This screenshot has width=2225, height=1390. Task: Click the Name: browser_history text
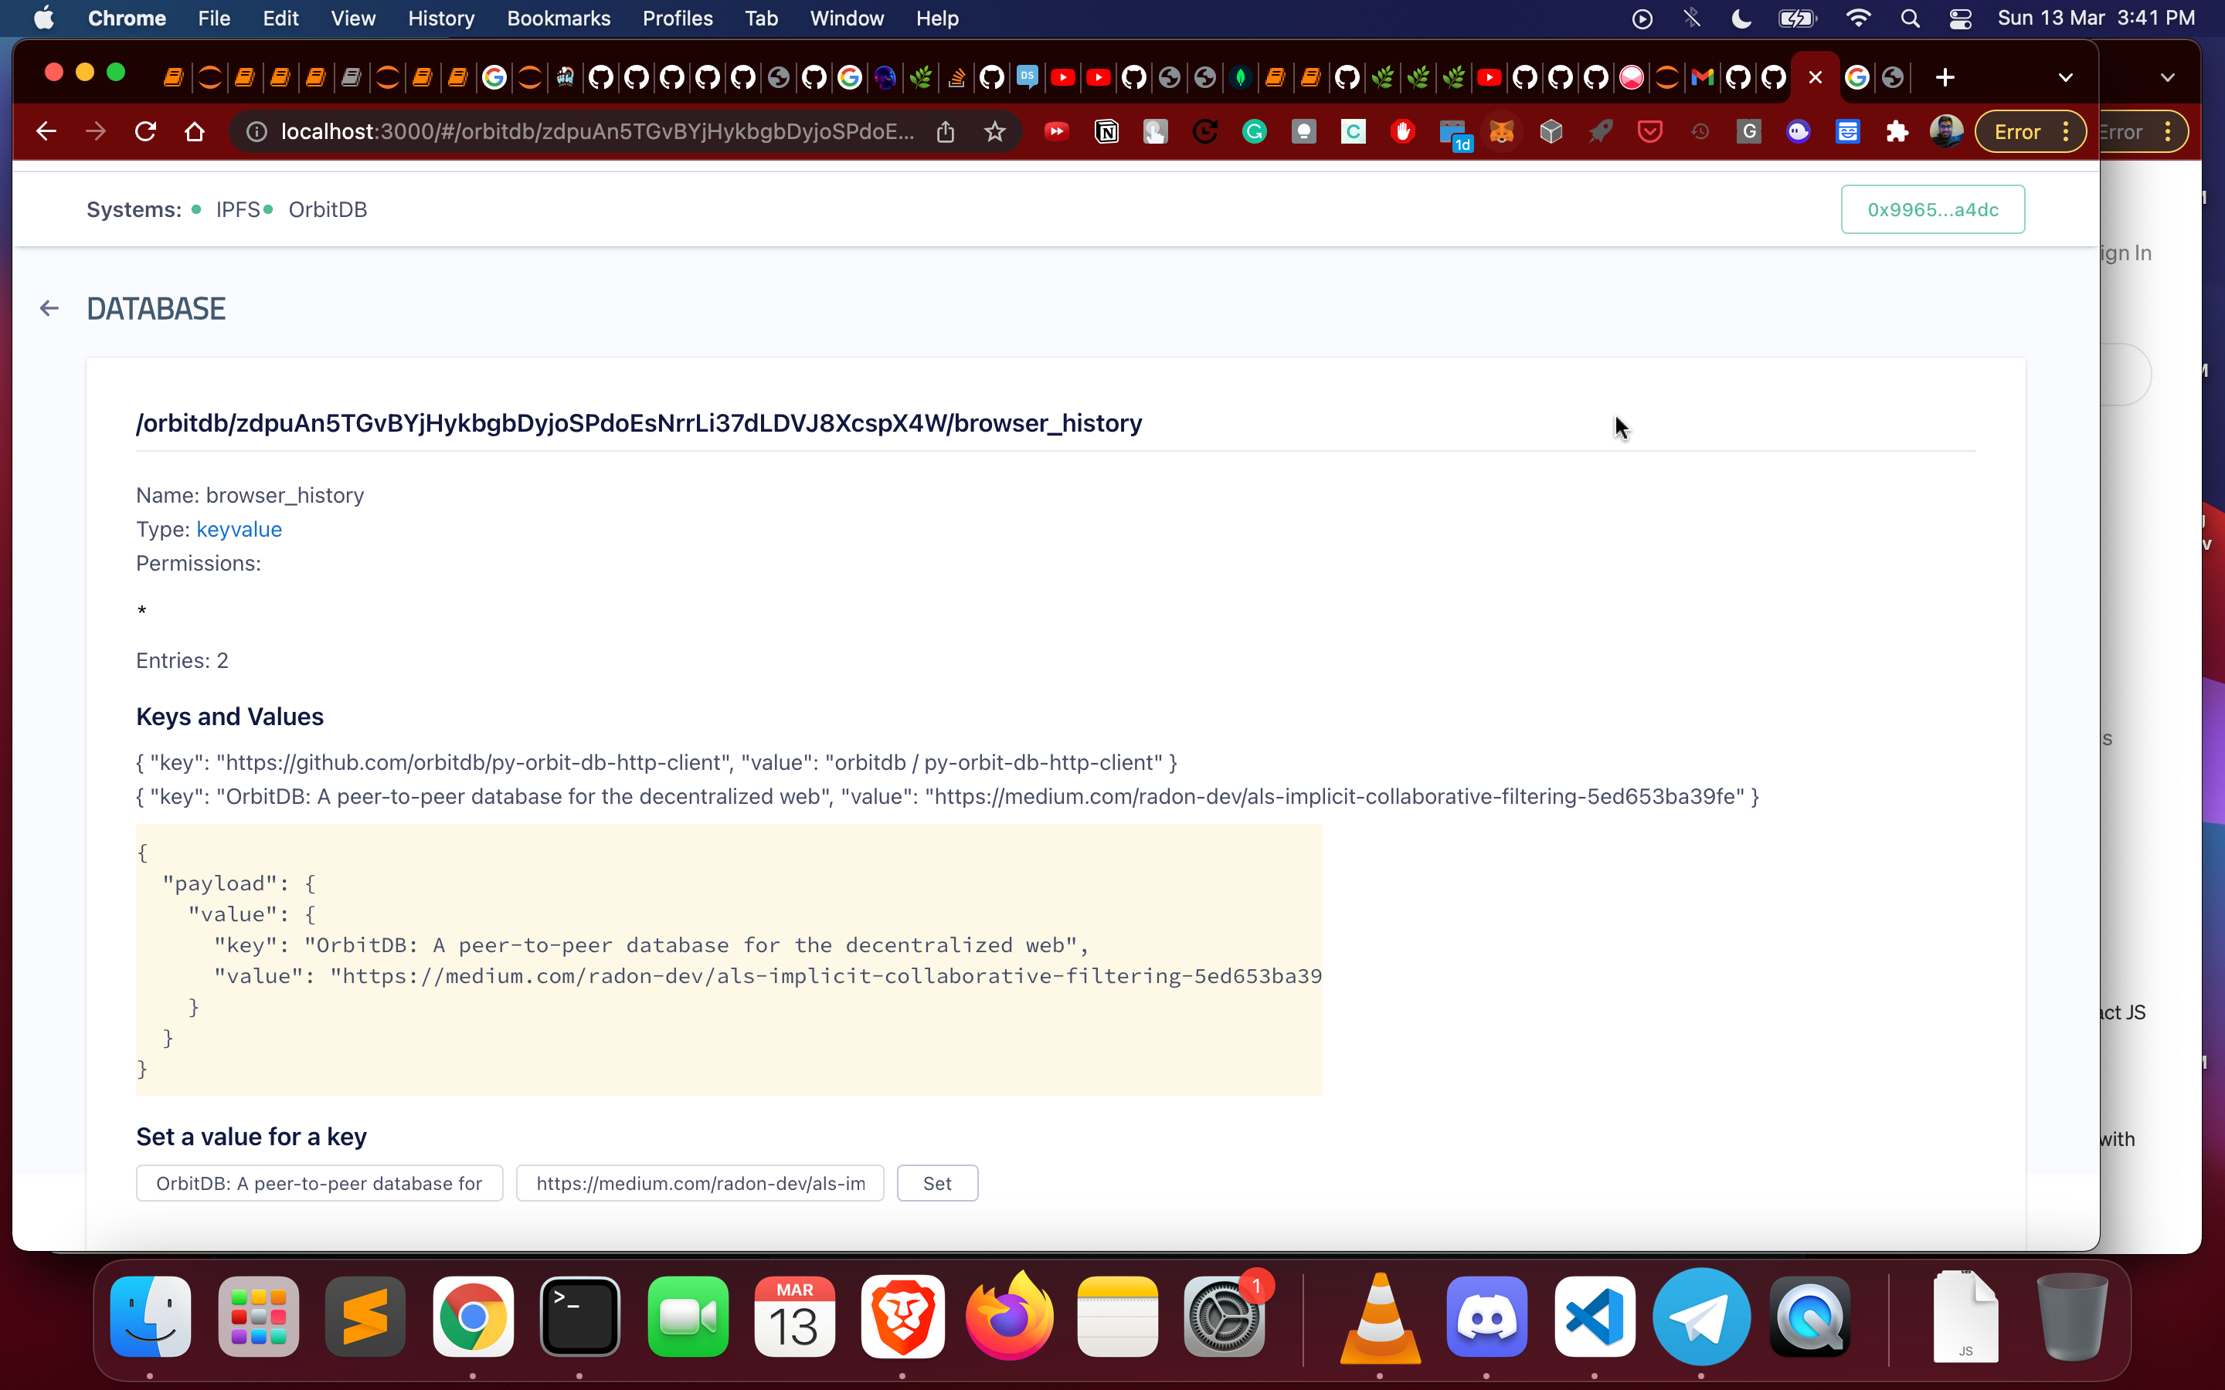[x=250, y=496]
